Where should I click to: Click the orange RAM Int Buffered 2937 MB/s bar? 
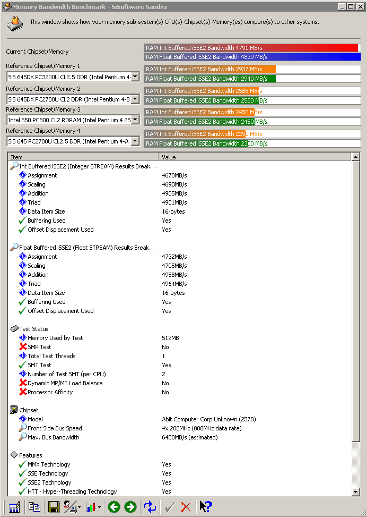pyautogui.click(x=252, y=69)
